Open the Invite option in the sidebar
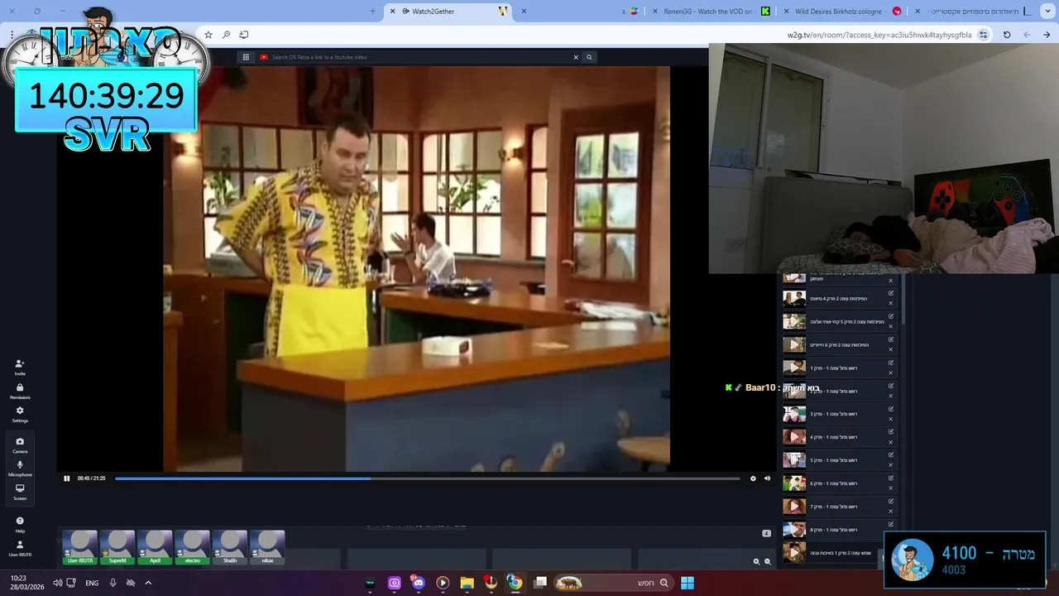 pos(20,367)
